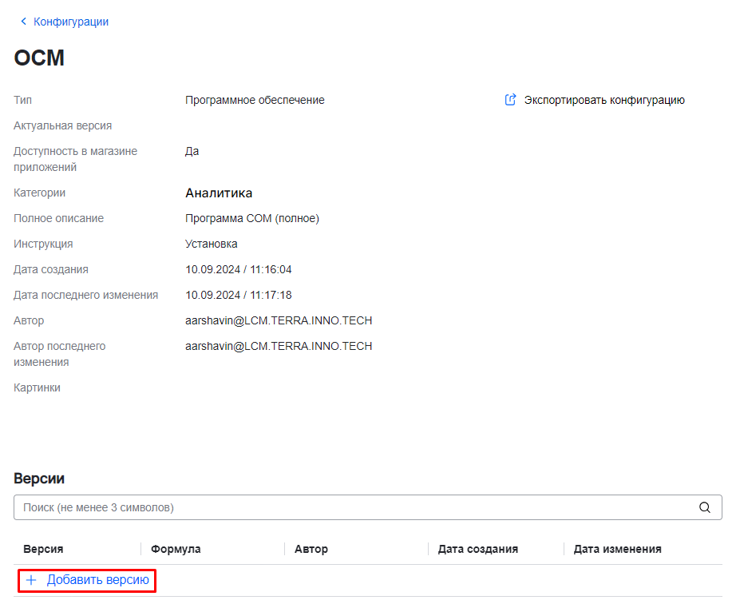Image resolution: width=744 pixels, height=600 pixels.
Task: Click the export configuration icon
Action: click(x=511, y=100)
